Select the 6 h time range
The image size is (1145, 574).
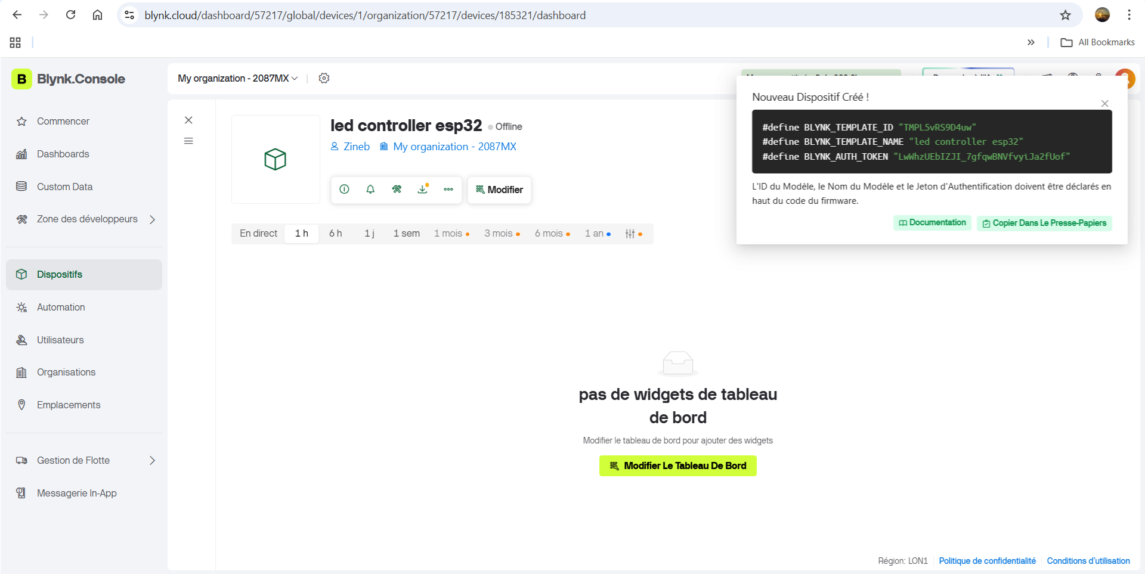point(336,234)
